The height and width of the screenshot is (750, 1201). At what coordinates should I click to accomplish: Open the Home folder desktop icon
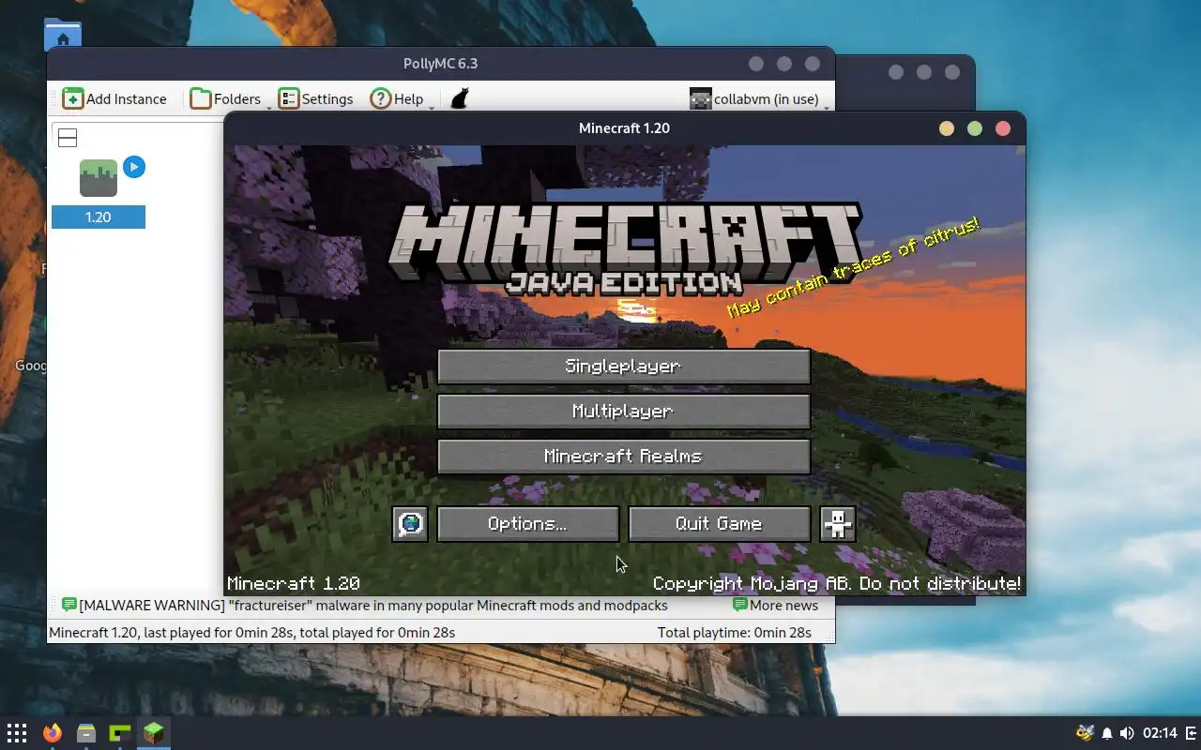[x=63, y=36]
